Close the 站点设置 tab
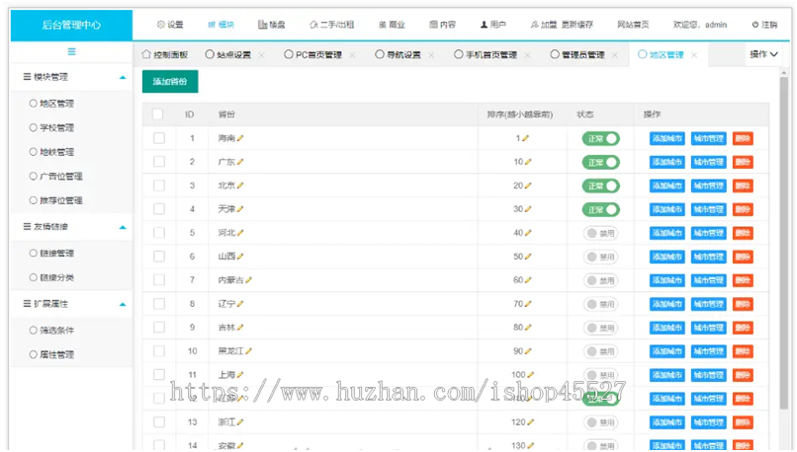This screenshot has width=797, height=452. click(x=261, y=55)
